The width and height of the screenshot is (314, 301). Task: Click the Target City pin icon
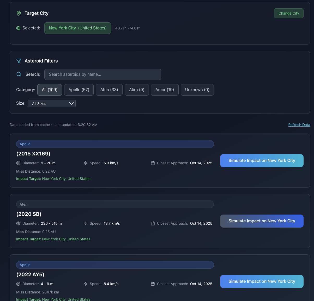click(x=19, y=13)
